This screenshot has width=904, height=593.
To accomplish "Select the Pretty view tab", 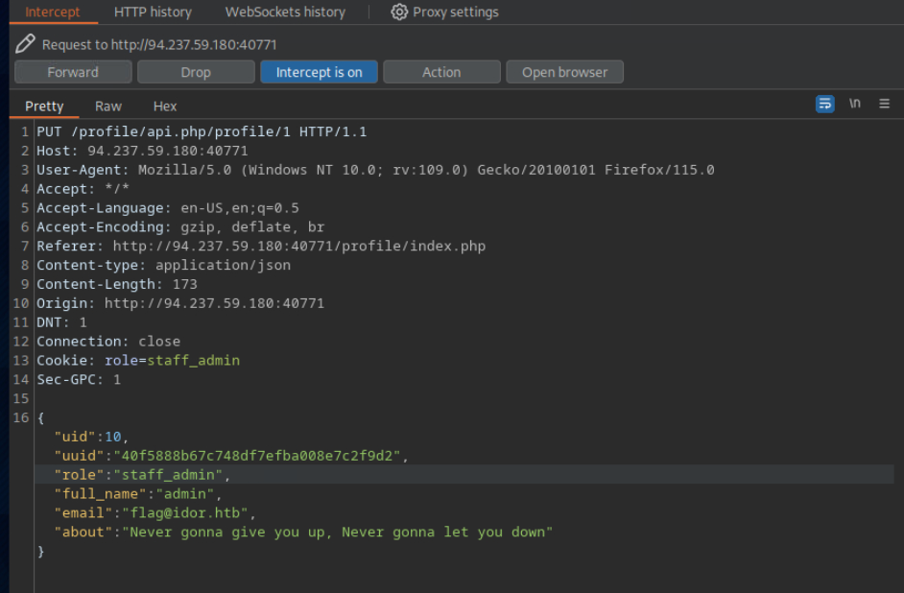I will (44, 107).
